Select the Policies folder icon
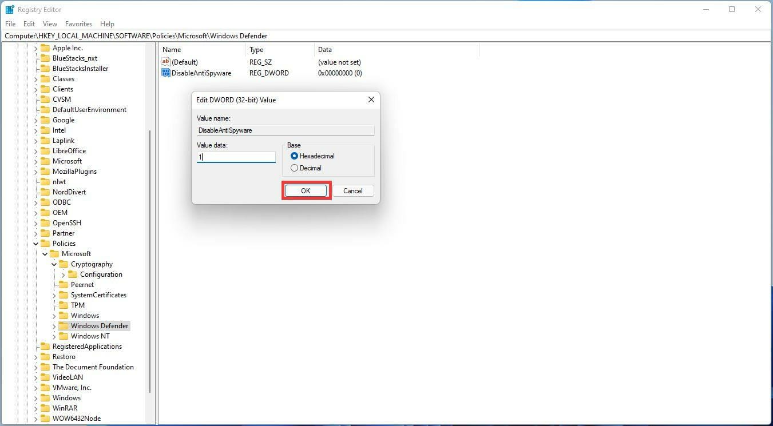Viewport: 773px width, 426px height. coord(45,244)
